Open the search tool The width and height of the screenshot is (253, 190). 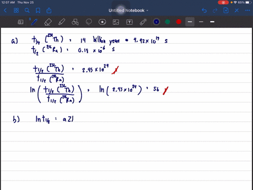pyautogui.click(x=27, y=11)
